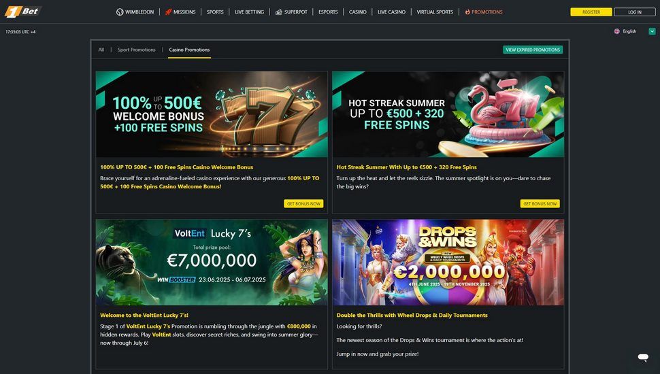Open the live chat bubble icon
This screenshot has height=374, width=660.
pyautogui.click(x=643, y=357)
